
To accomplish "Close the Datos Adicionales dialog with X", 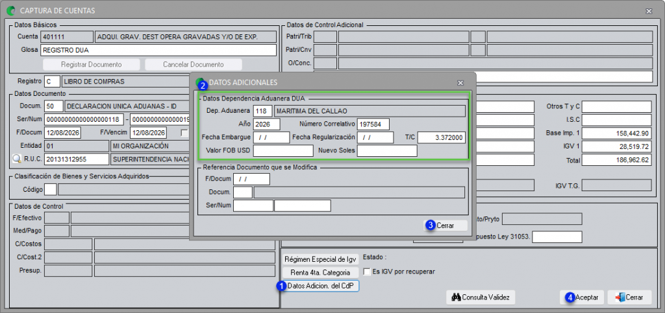I will pyautogui.click(x=460, y=82).
